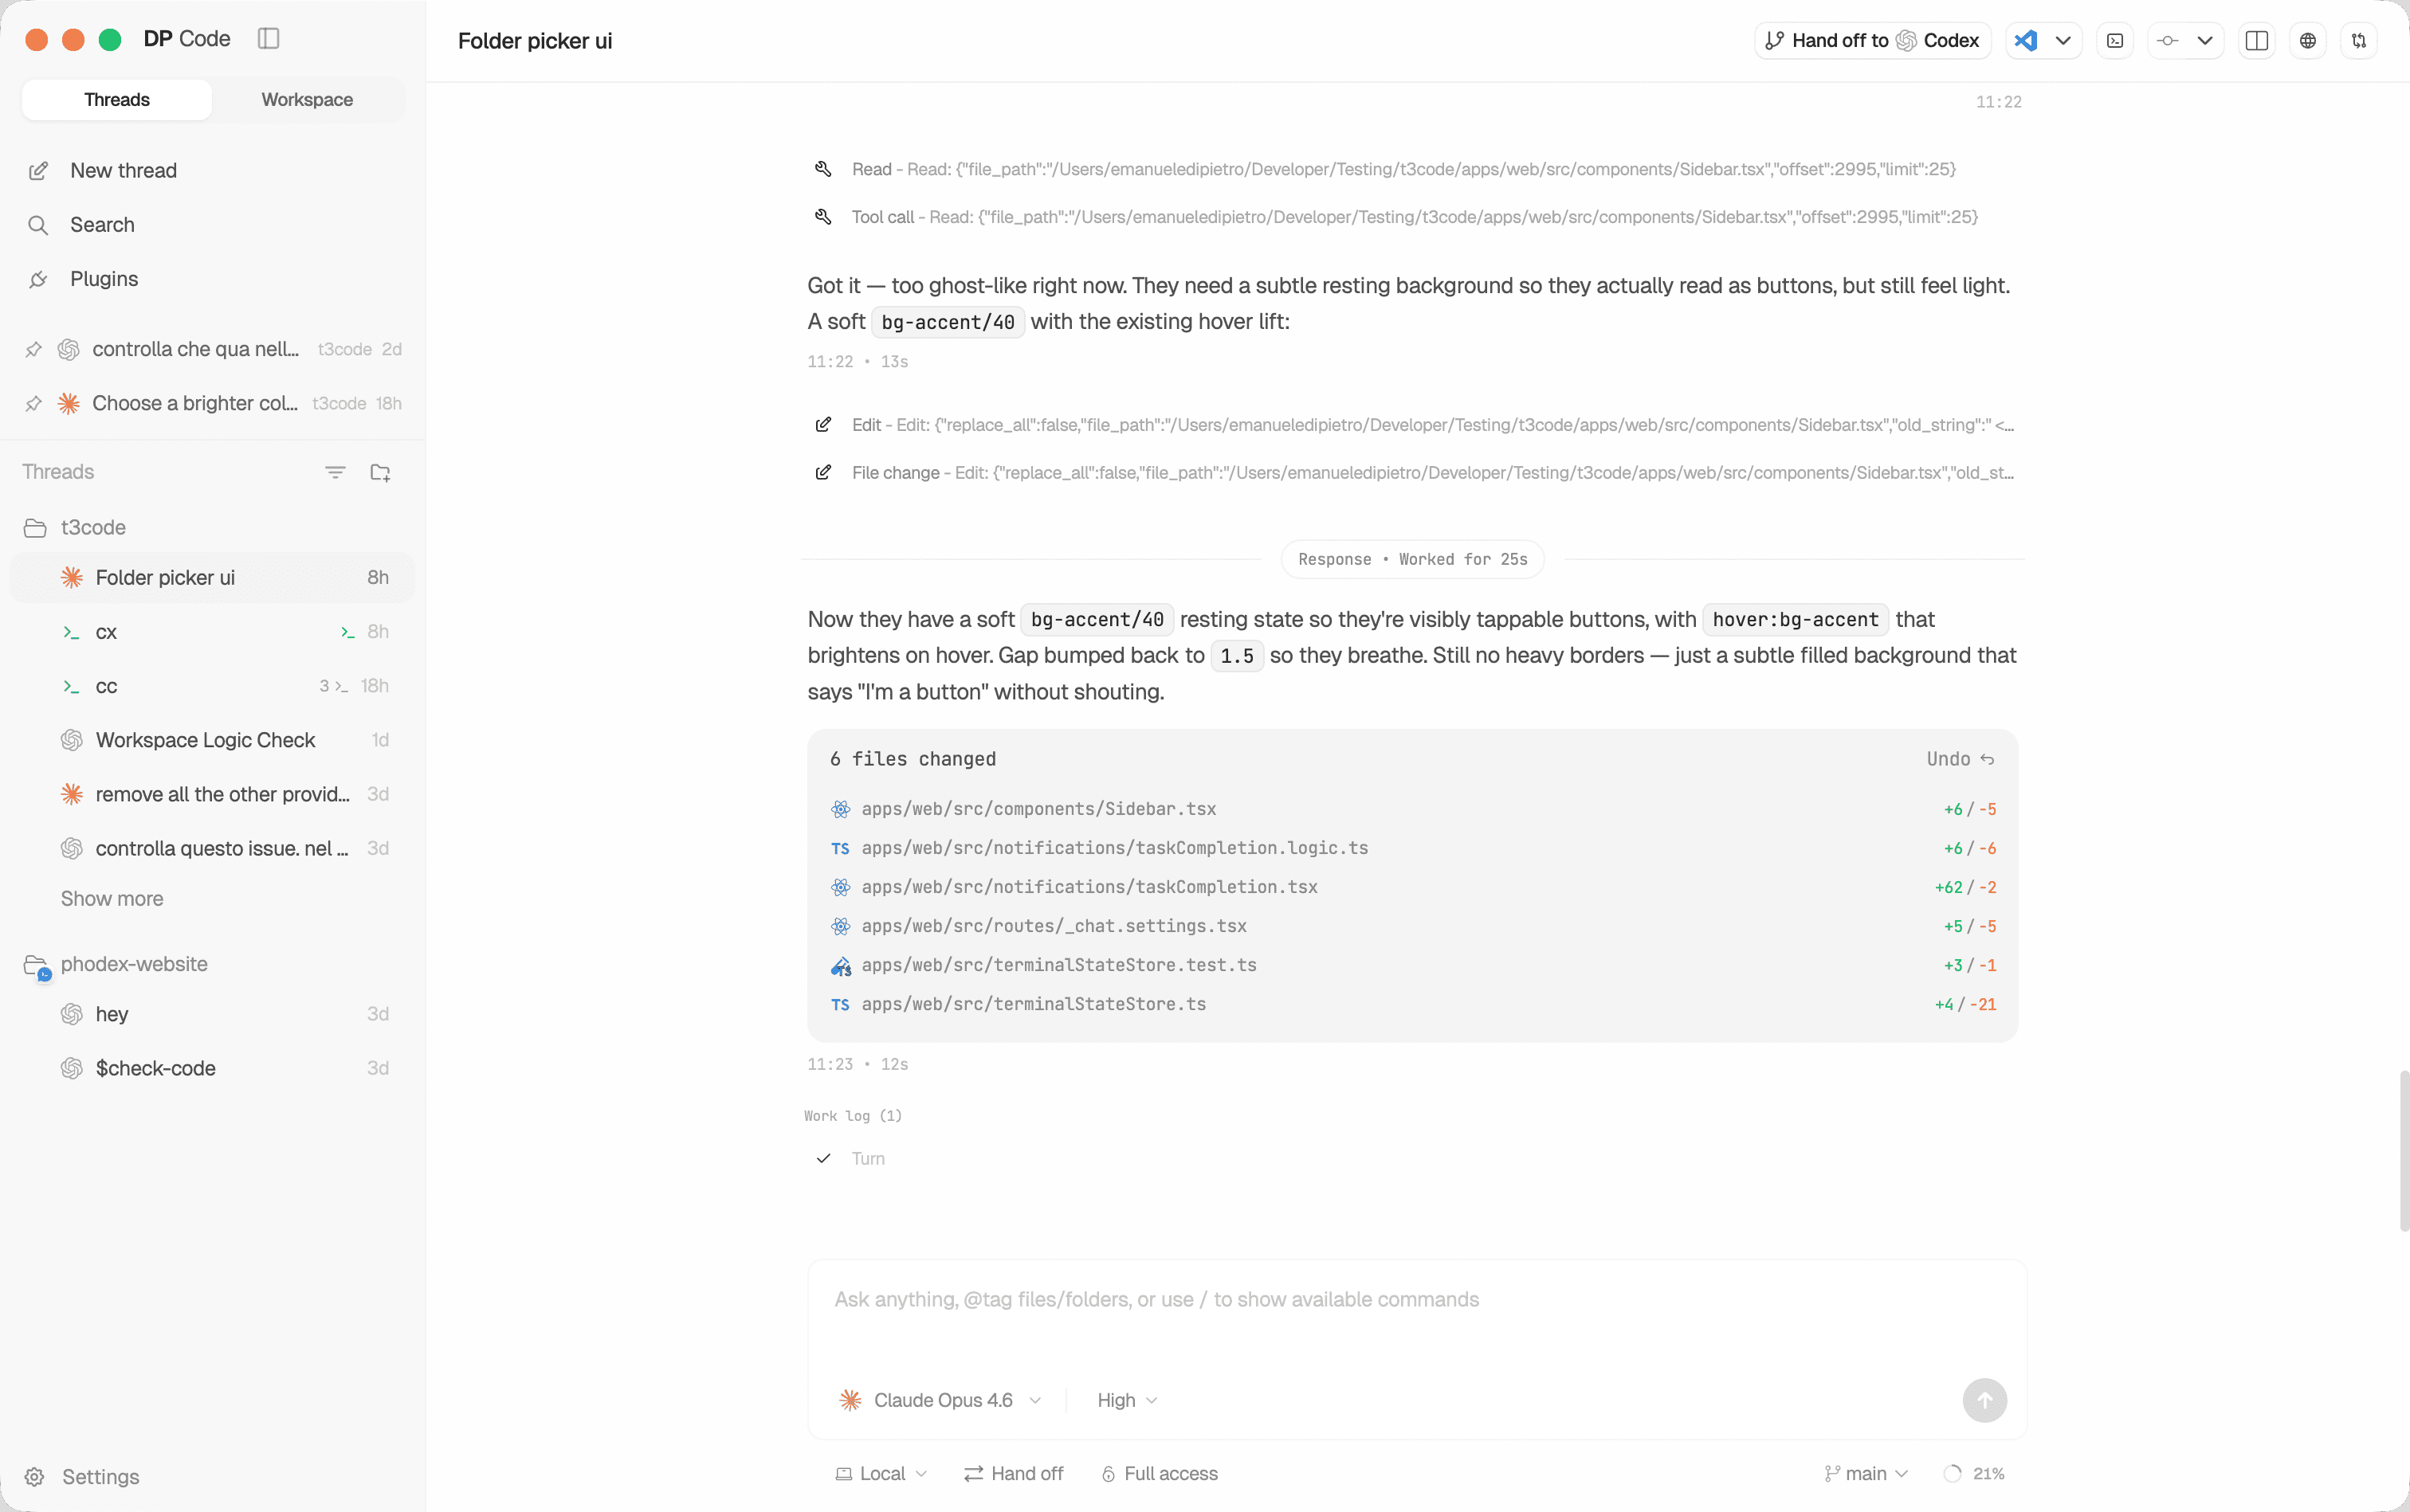Image resolution: width=2410 pixels, height=1512 pixels.
Task: Switch to the Workspace tab
Action: (x=306, y=99)
